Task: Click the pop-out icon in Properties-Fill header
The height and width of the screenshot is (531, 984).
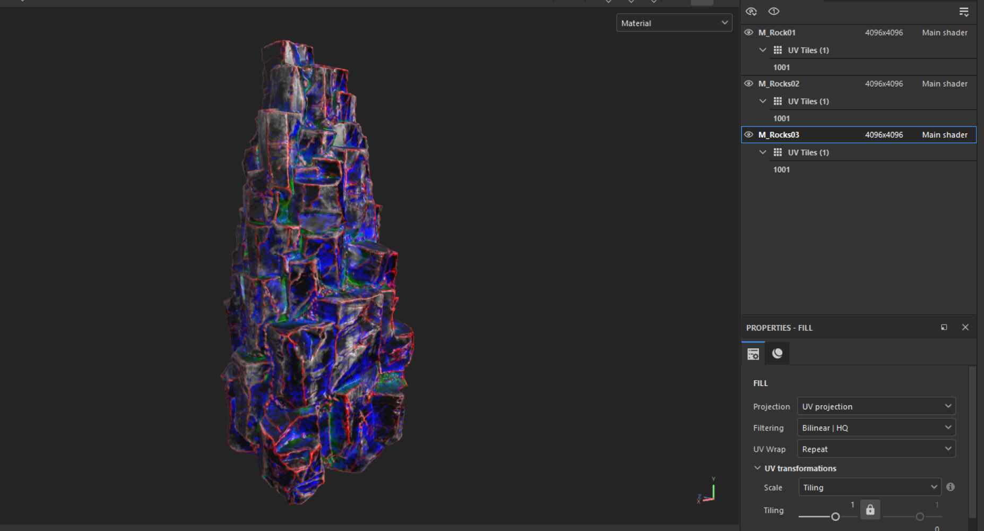Action: point(944,328)
